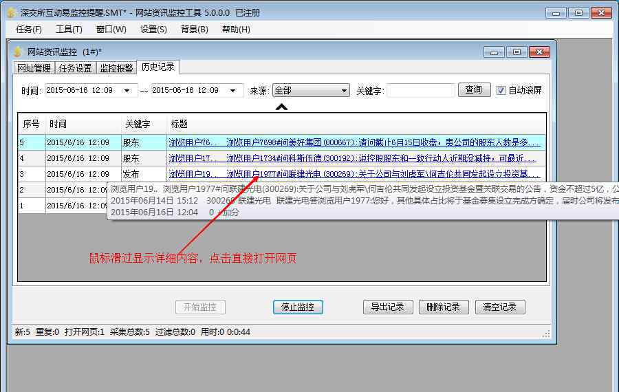This screenshot has width=619, height=392.
Task: Select the time cell of row 4
Action: pyautogui.click(x=83, y=158)
